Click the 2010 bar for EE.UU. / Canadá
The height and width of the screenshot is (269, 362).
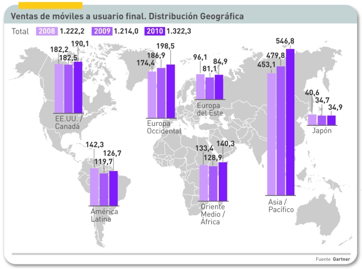(78, 87)
